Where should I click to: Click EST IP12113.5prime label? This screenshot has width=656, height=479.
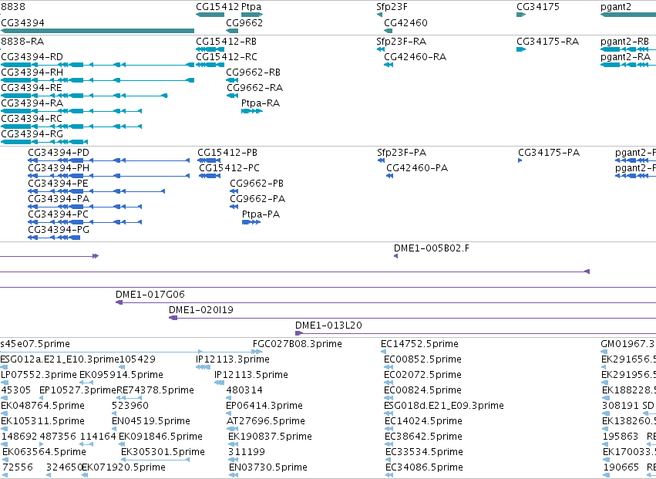pos(251,375)
